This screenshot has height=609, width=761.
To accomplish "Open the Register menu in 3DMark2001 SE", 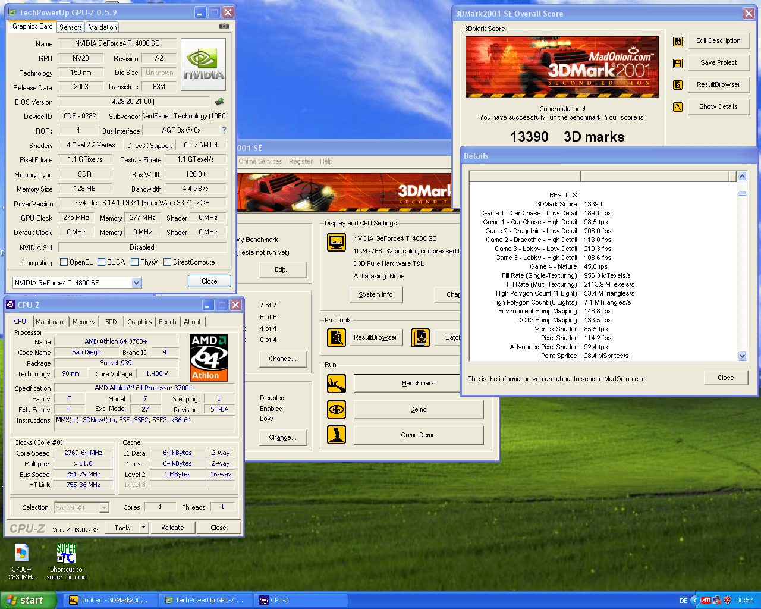I will tap(301, 161).
